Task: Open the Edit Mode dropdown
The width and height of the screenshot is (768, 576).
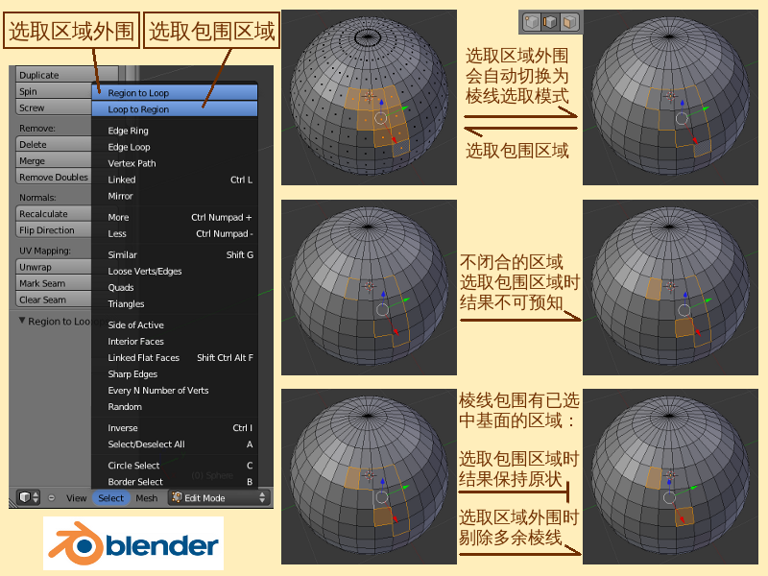Action: tap(220, 497)
